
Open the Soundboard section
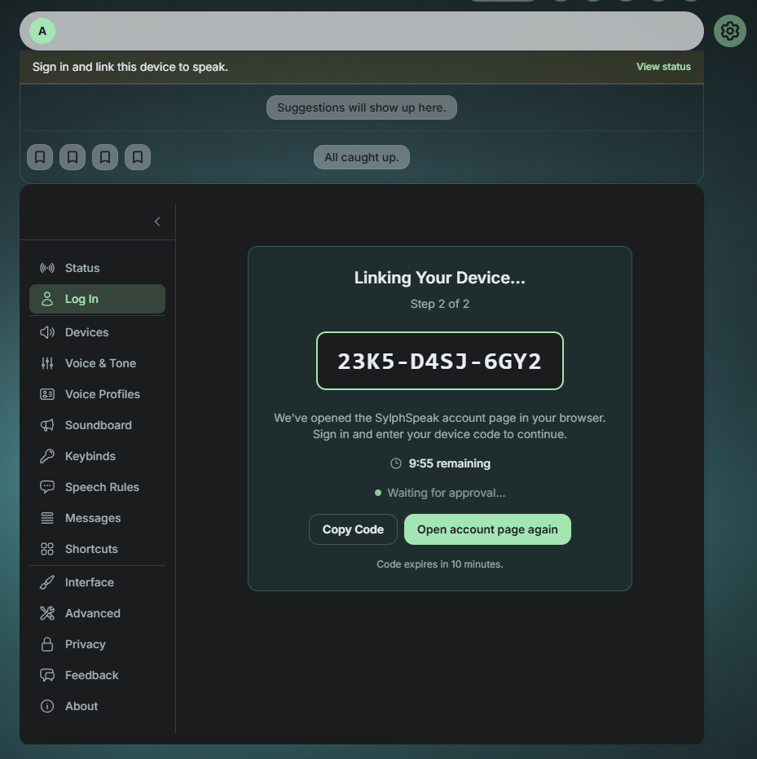click(x=97, y=425)
